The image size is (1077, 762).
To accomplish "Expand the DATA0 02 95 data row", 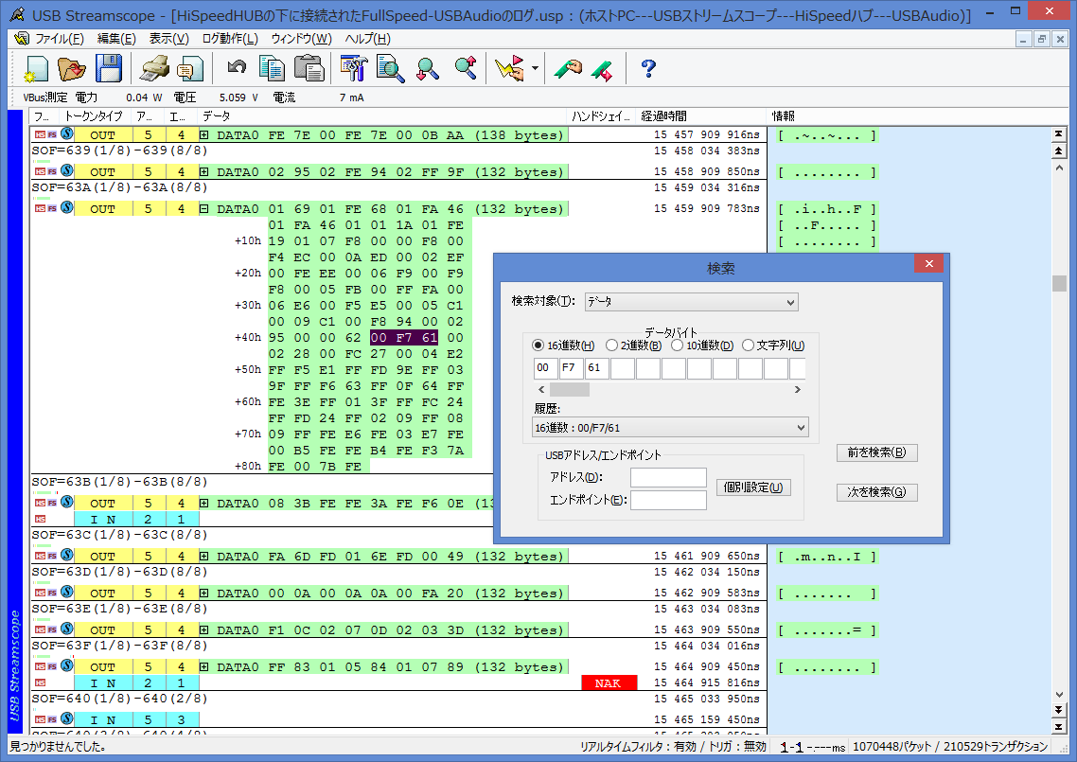I will click(204, 171).
